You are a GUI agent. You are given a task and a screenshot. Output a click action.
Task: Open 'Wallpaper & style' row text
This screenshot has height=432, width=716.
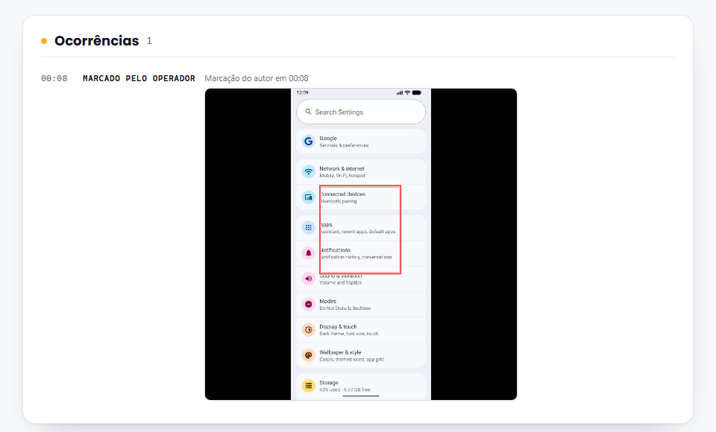(x=340, y=352)
